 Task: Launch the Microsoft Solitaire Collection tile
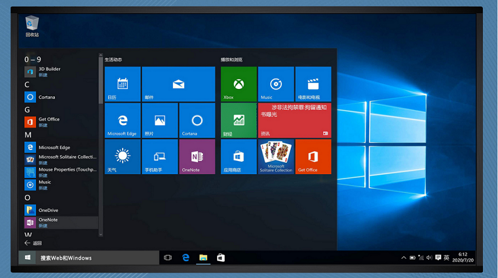click(276, 157)
